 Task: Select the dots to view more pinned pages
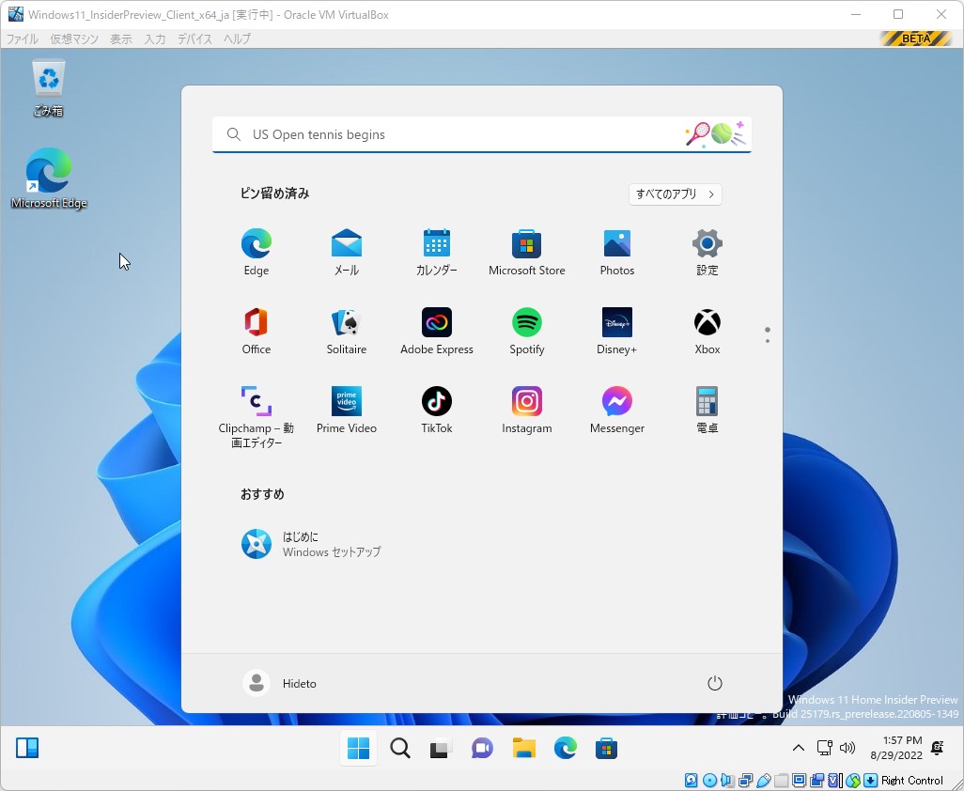[x=768, y=333]
